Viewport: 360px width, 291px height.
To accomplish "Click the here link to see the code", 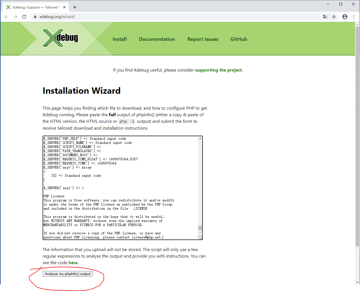I will pos(73,263).
